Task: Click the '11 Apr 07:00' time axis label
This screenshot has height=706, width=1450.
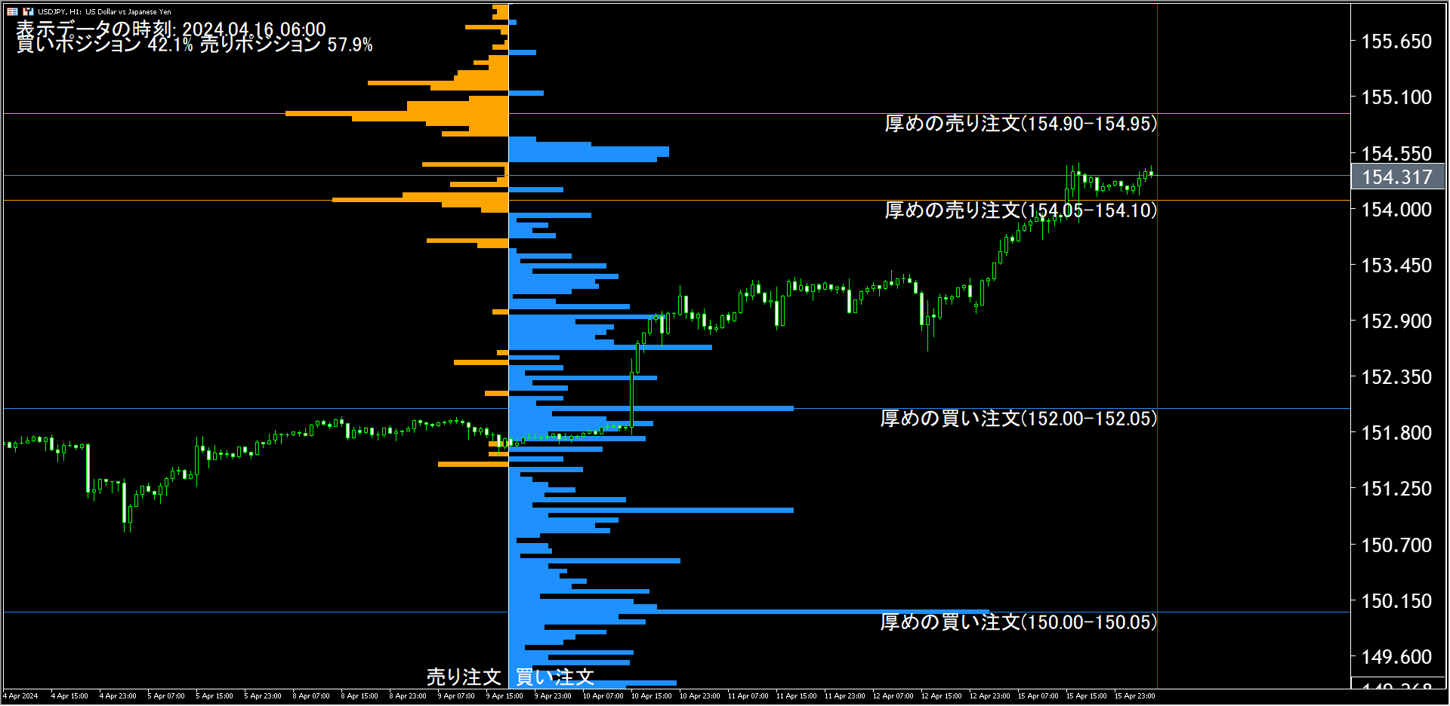Action: tap(748, 696)
